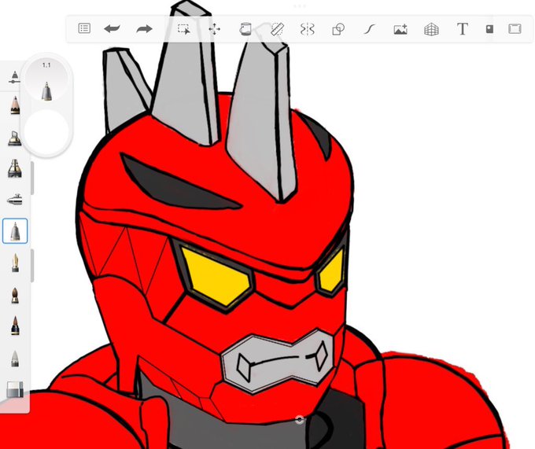Undo the last stroke
The height and width of the screenshot is (449, 535).
(x=113, y=28)
